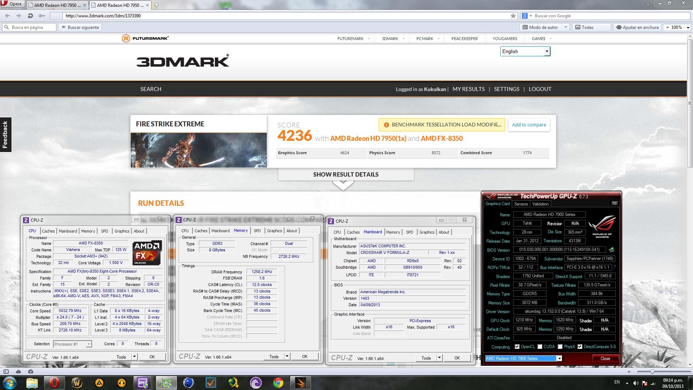Click the LOGOUT link
693x390 pixels.
pyautogui.click(x=540, y=89)
